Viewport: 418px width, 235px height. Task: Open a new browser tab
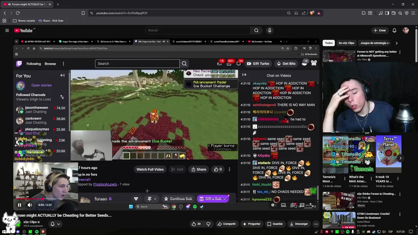pyautogui.click(x=58, y=4)
